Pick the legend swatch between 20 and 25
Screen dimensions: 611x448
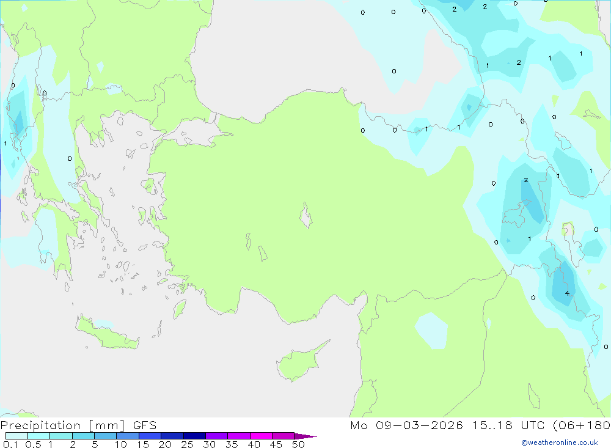click(x=172, y=436)
